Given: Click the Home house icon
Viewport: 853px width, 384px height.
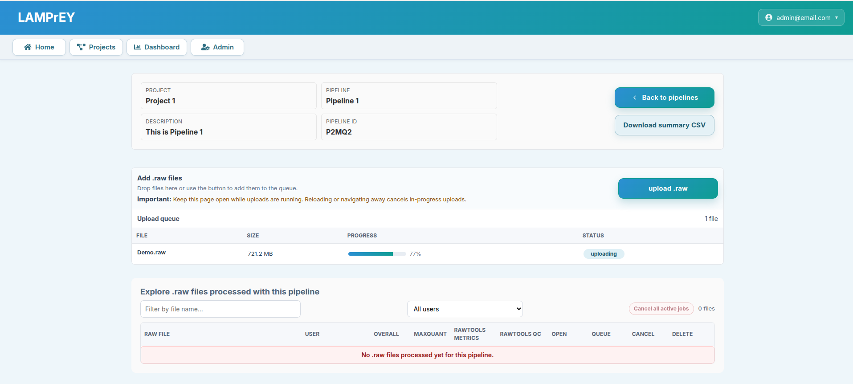Looking at the screenshot, I should click(28, 47).
